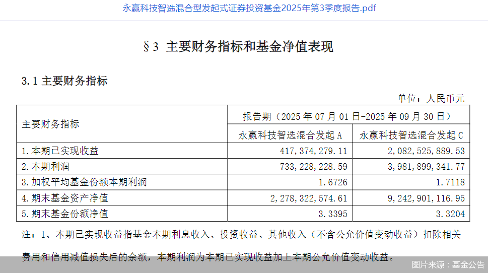Open the PDF report title link
Viewport: 488px width, 273px height.
(249, 8)
